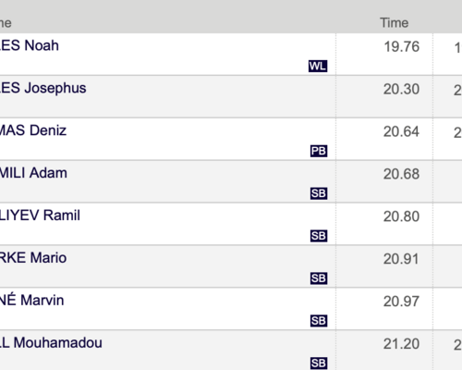Screen dimensions: 462x370
Task: Click the SB badge for Adam
Action: click(319, 193)
